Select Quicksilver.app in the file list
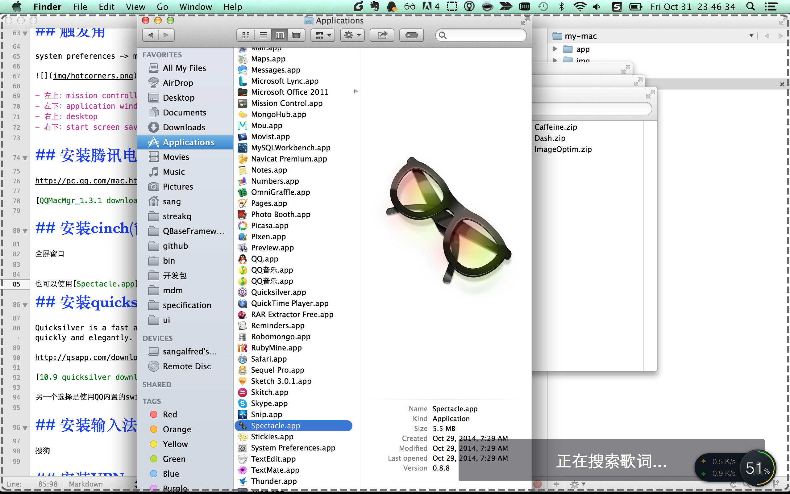 pos(278,292)
